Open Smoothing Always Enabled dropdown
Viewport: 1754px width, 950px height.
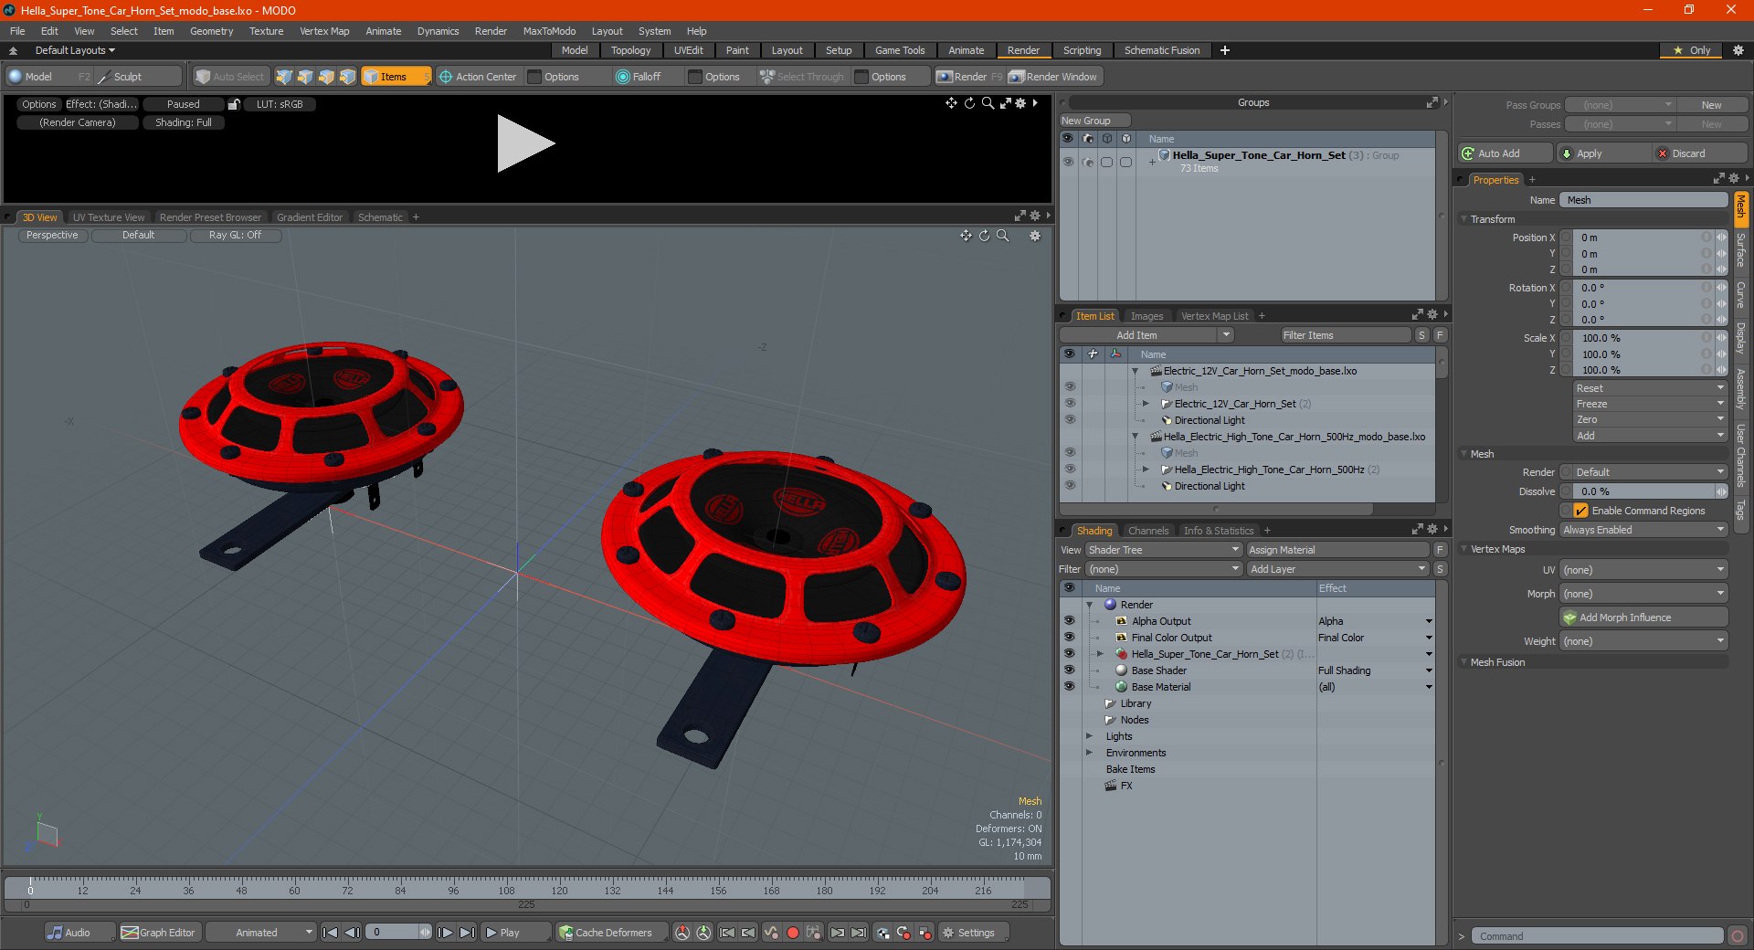coord(1643,530)
